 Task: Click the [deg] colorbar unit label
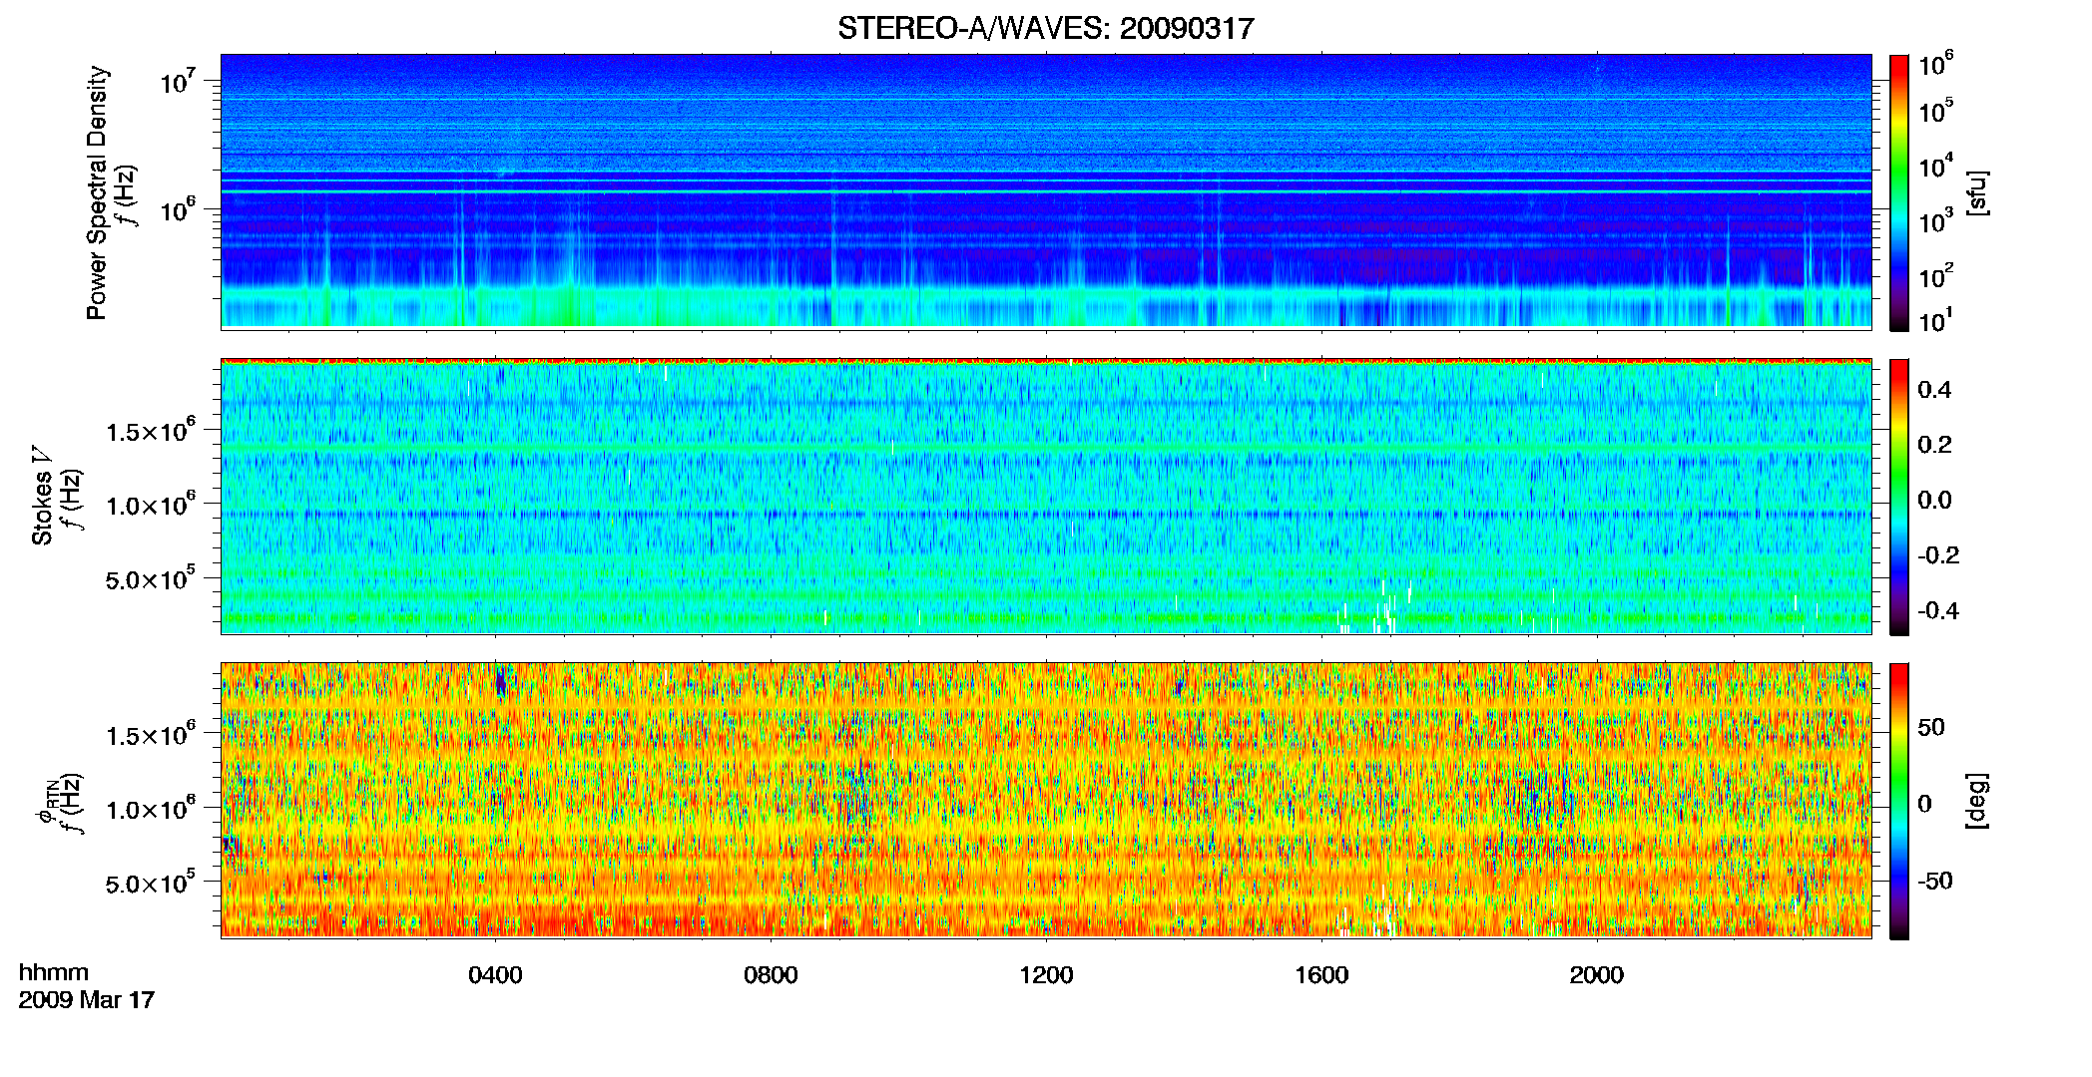(x=1977, y=801)
